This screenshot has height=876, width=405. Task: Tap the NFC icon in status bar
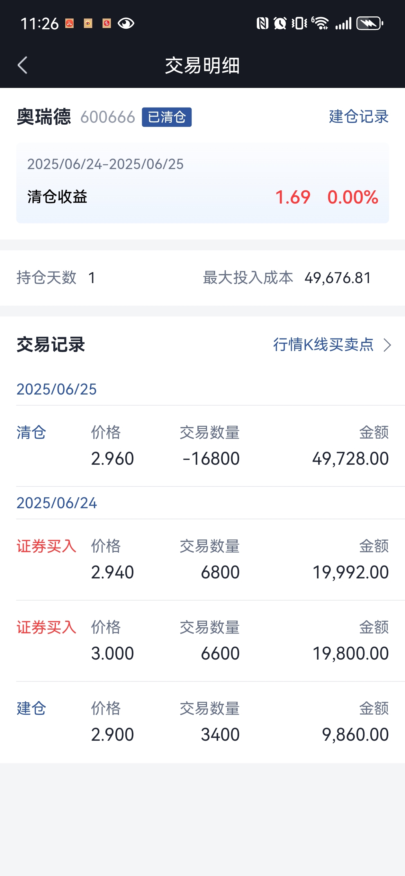coord(262,24)
